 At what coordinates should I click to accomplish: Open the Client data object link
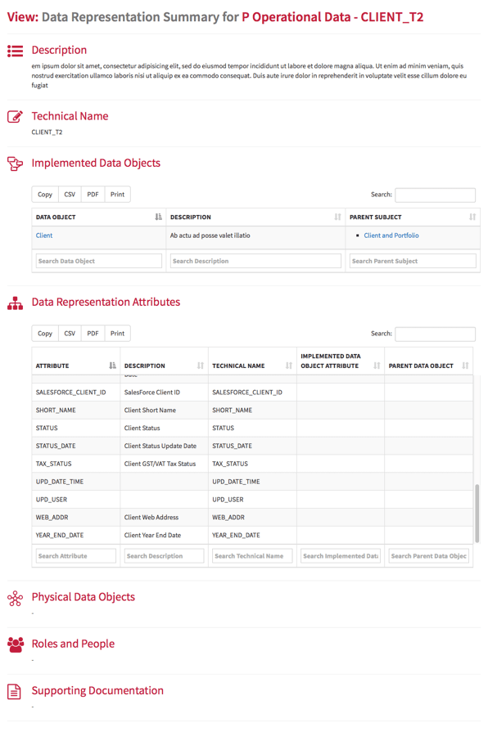point(44,236)
